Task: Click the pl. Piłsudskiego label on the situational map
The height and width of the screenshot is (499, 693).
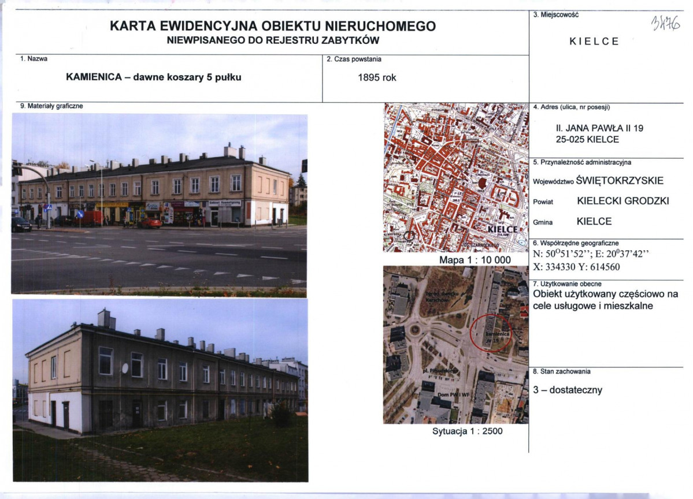Action: 439,371
